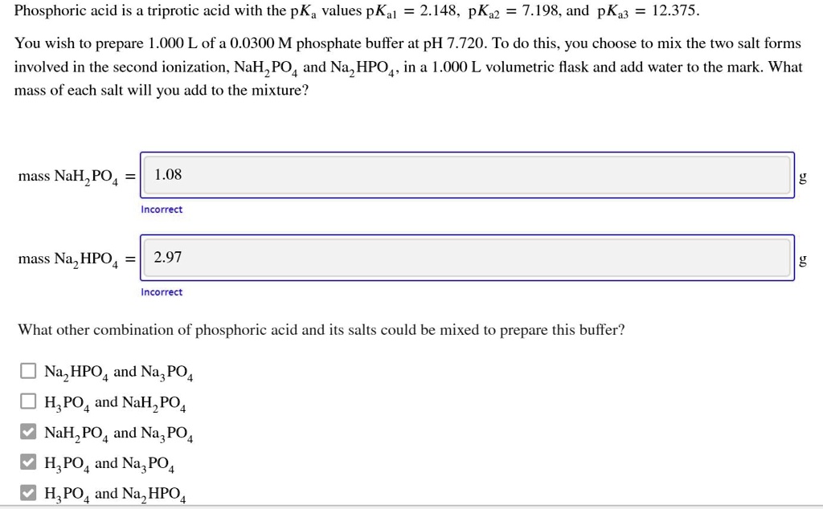Click the g unit beside the first answer box
The height and width of the screenshot is (509, 823).
[803, 177]
